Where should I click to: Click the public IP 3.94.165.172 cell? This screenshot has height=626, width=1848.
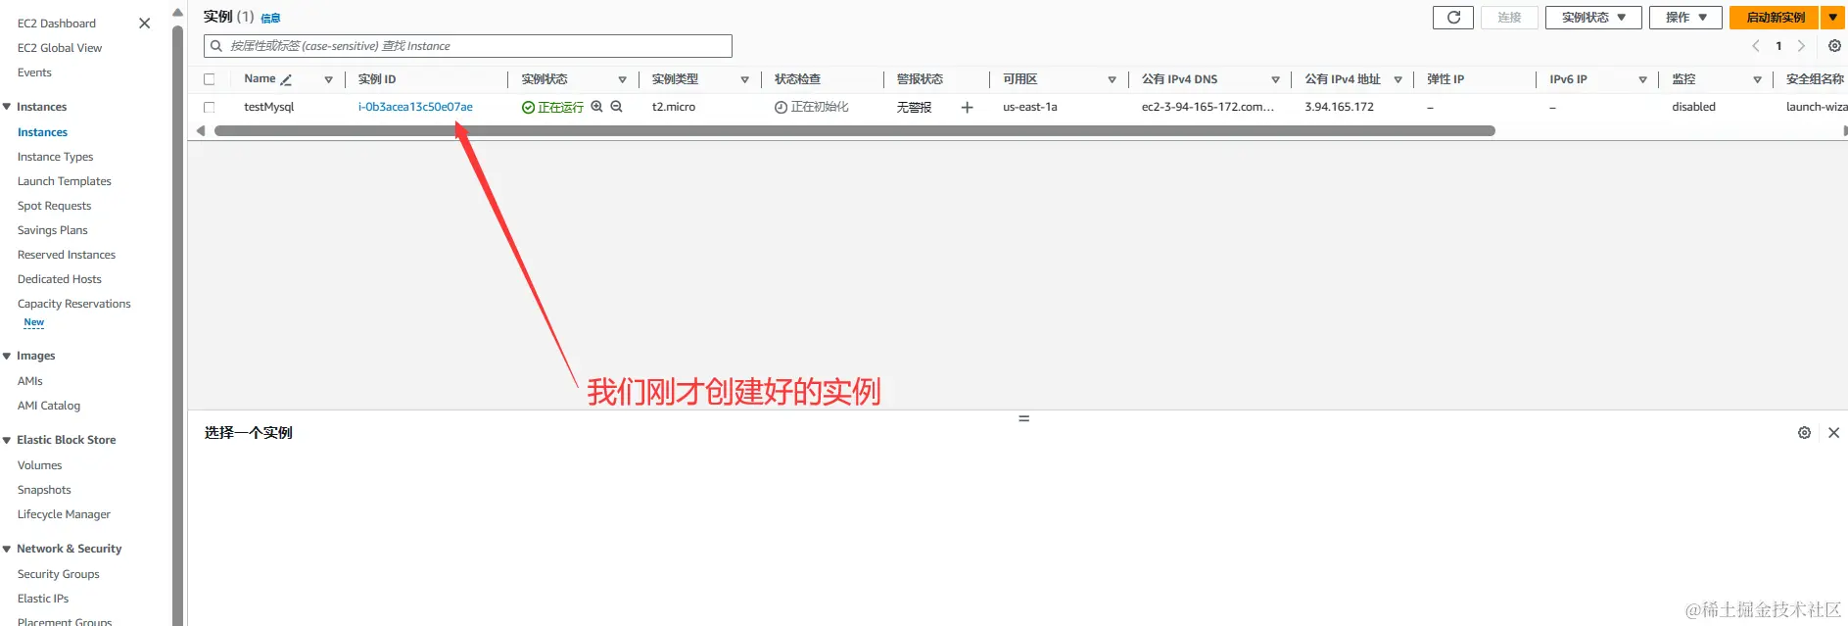[1339, 107]
